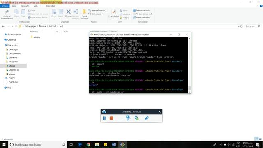Go back with the Explorer back arrow

pyautogui.click(x=3, y=26)
